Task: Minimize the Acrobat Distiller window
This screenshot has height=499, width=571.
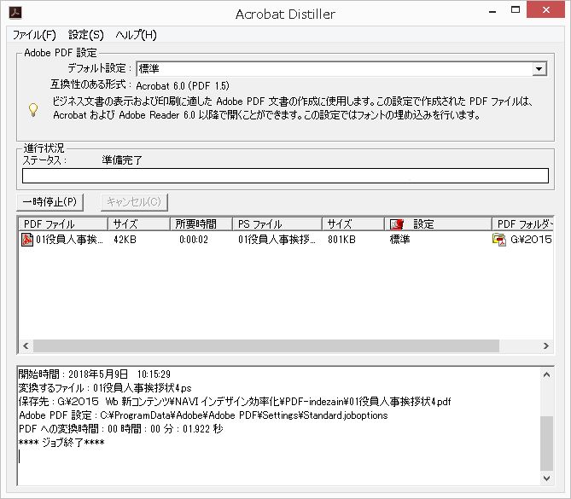Action: (492, 10)
